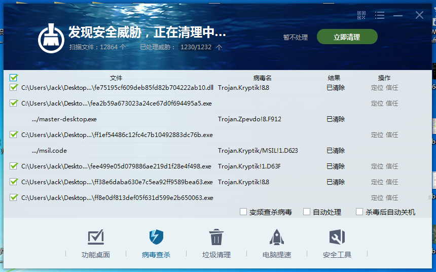
Task: Select the .../msil.code sub-row
Action: point(49,151)
